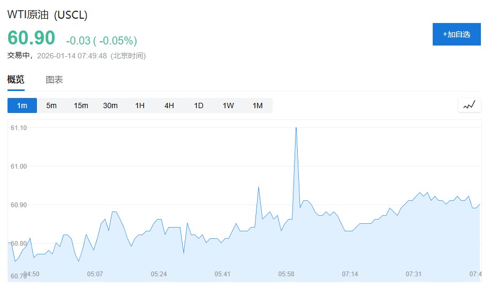This screenshot has height=287, width=490.
Task: Click the 05:24 time axis label
Action: pyautogui.click(x=159, y=274)
